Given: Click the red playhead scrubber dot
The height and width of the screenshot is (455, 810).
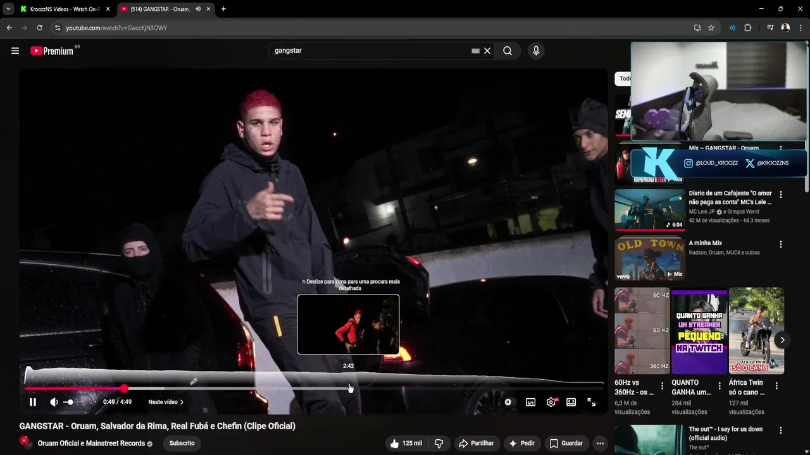Looking at the screenshot, I should 124,389.
